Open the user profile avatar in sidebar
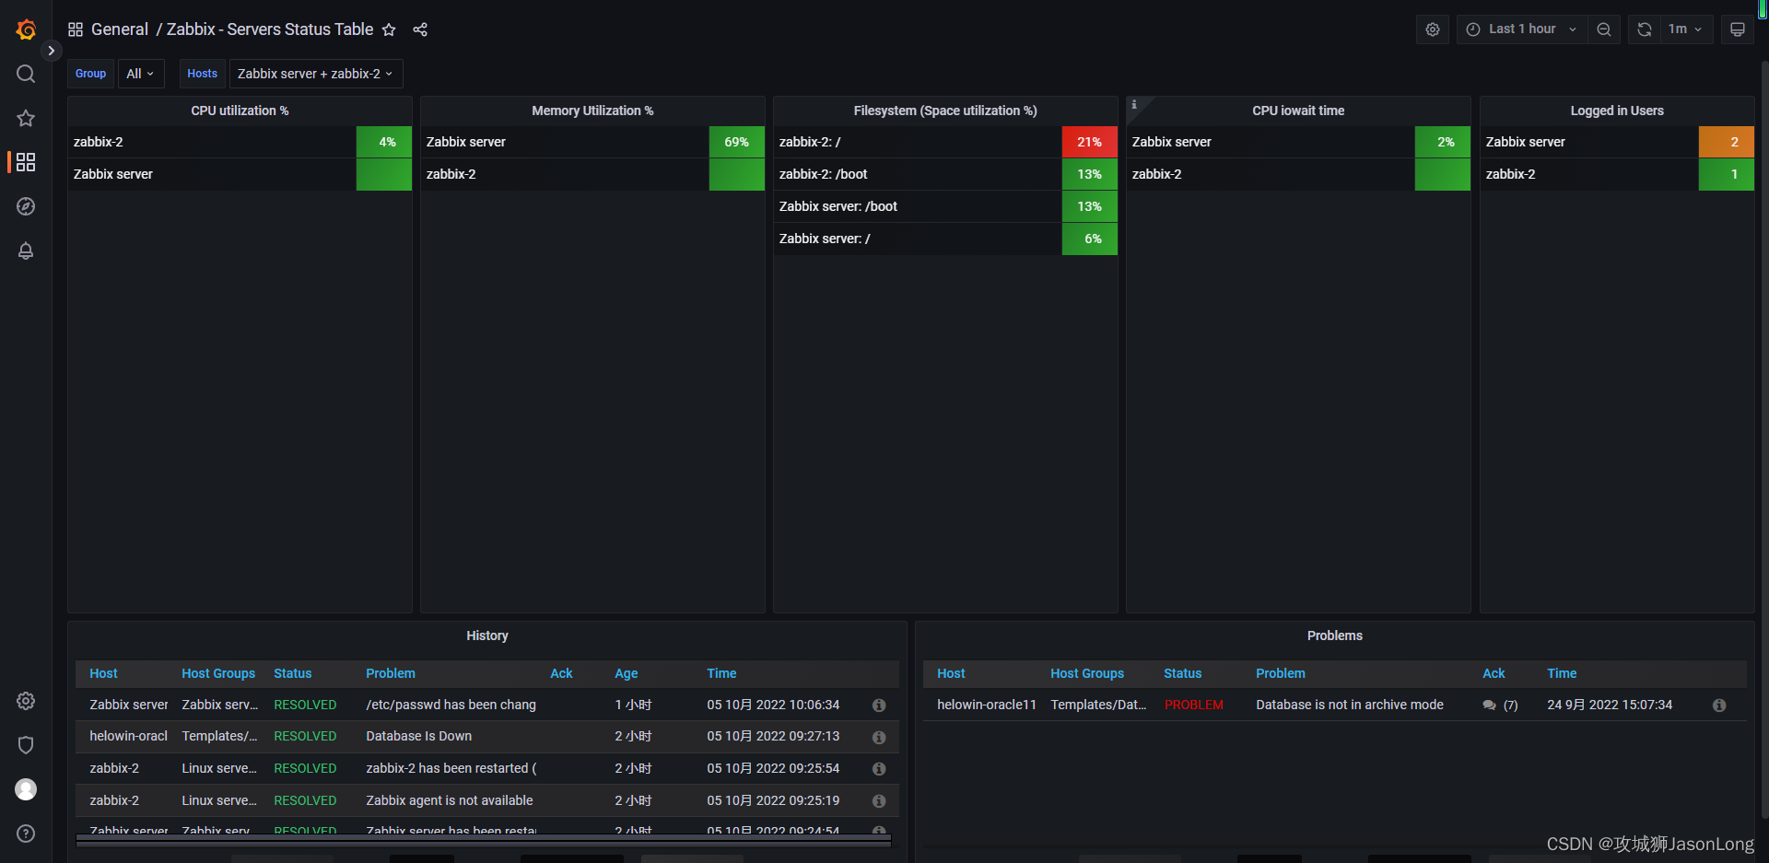Image resolution: width=1769 pixels, height=863 pixels. pos(25,789)
